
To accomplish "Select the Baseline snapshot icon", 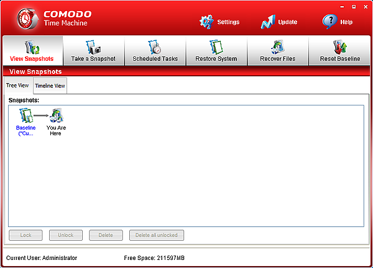I will [25, 115].
